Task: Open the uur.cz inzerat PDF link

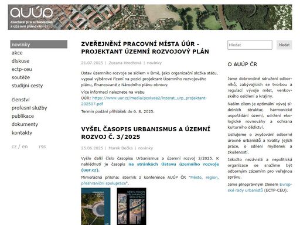Action: (144, 101)
